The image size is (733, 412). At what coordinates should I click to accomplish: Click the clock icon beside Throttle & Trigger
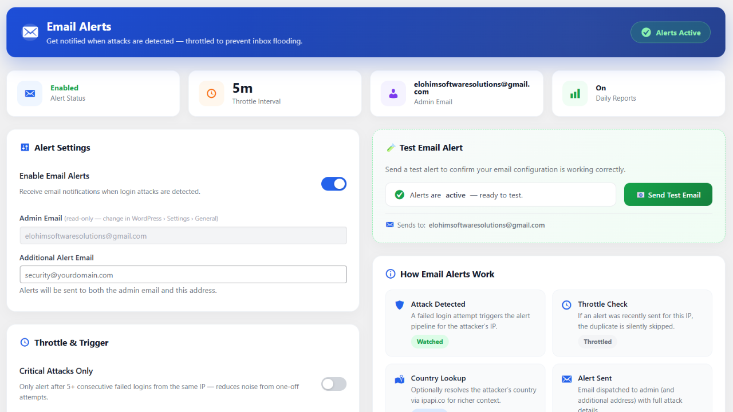[x=25, y=343]
